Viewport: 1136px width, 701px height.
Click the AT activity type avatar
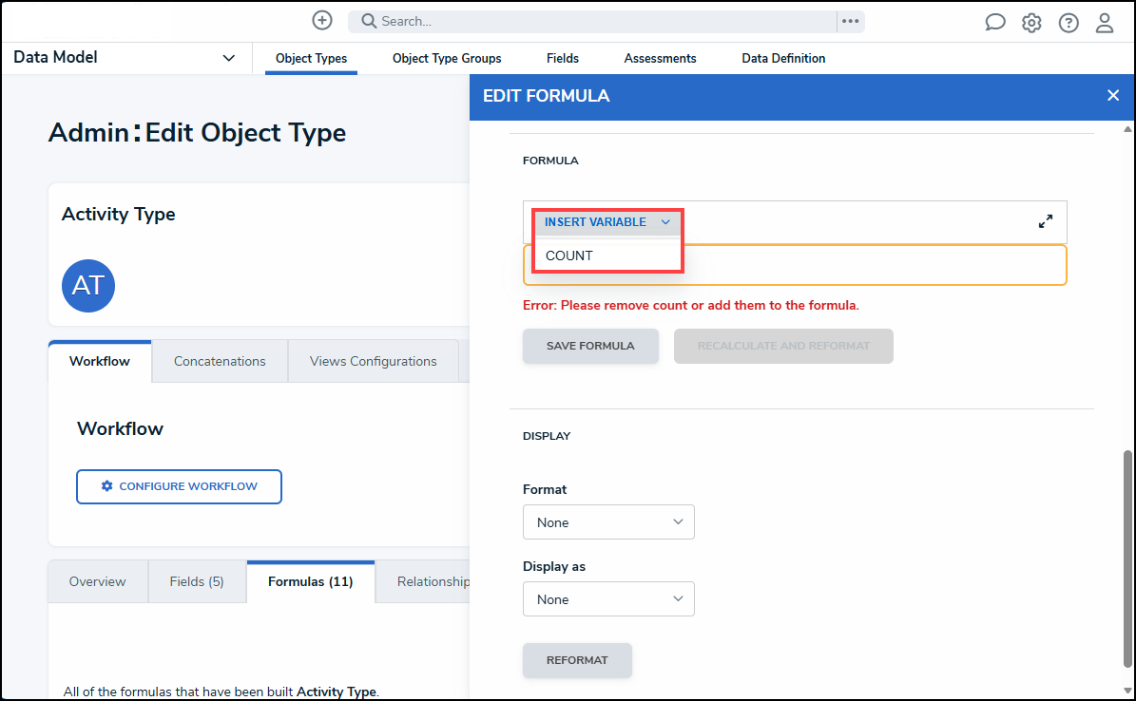point(88,286)
